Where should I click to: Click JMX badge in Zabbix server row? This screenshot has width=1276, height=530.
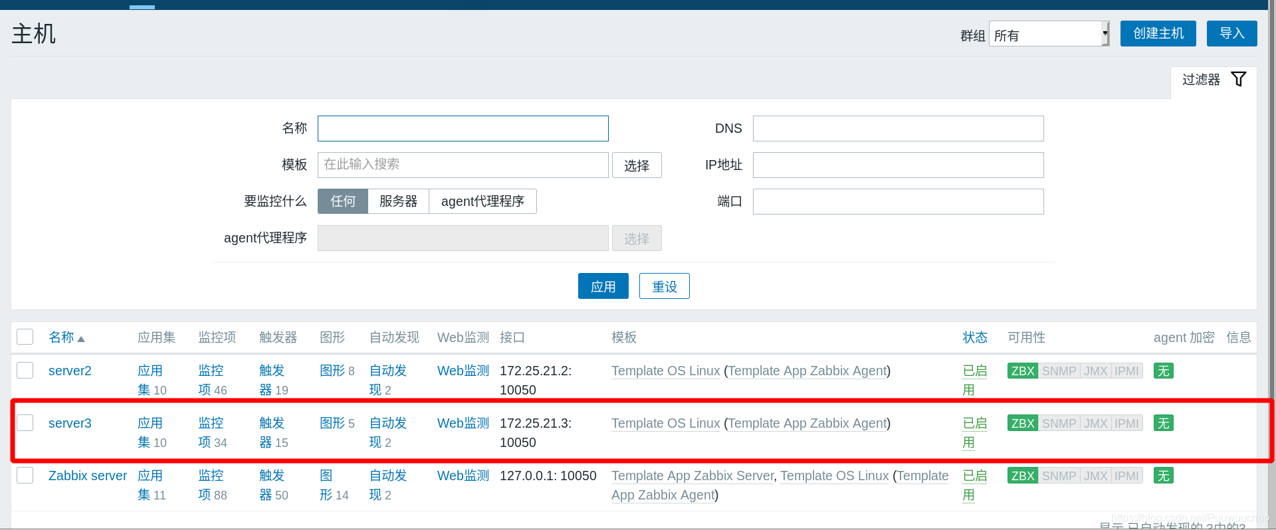pyautogui.click(x=1095, y=476)
